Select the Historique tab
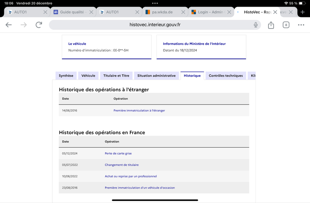310x203 pixels. pos(192,76)
